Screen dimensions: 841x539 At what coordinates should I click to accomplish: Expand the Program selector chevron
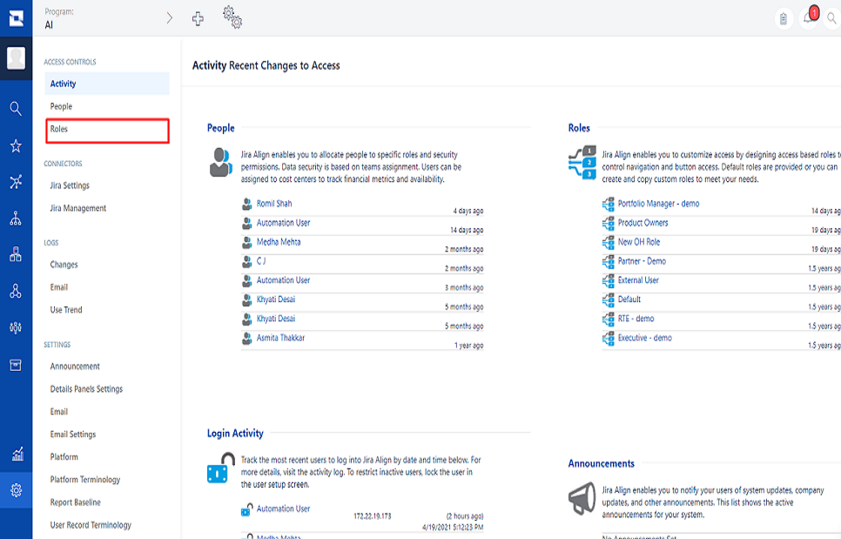(169, 18)
